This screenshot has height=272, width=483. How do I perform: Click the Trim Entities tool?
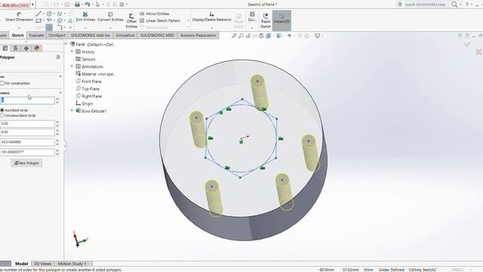tap(85, 17)
